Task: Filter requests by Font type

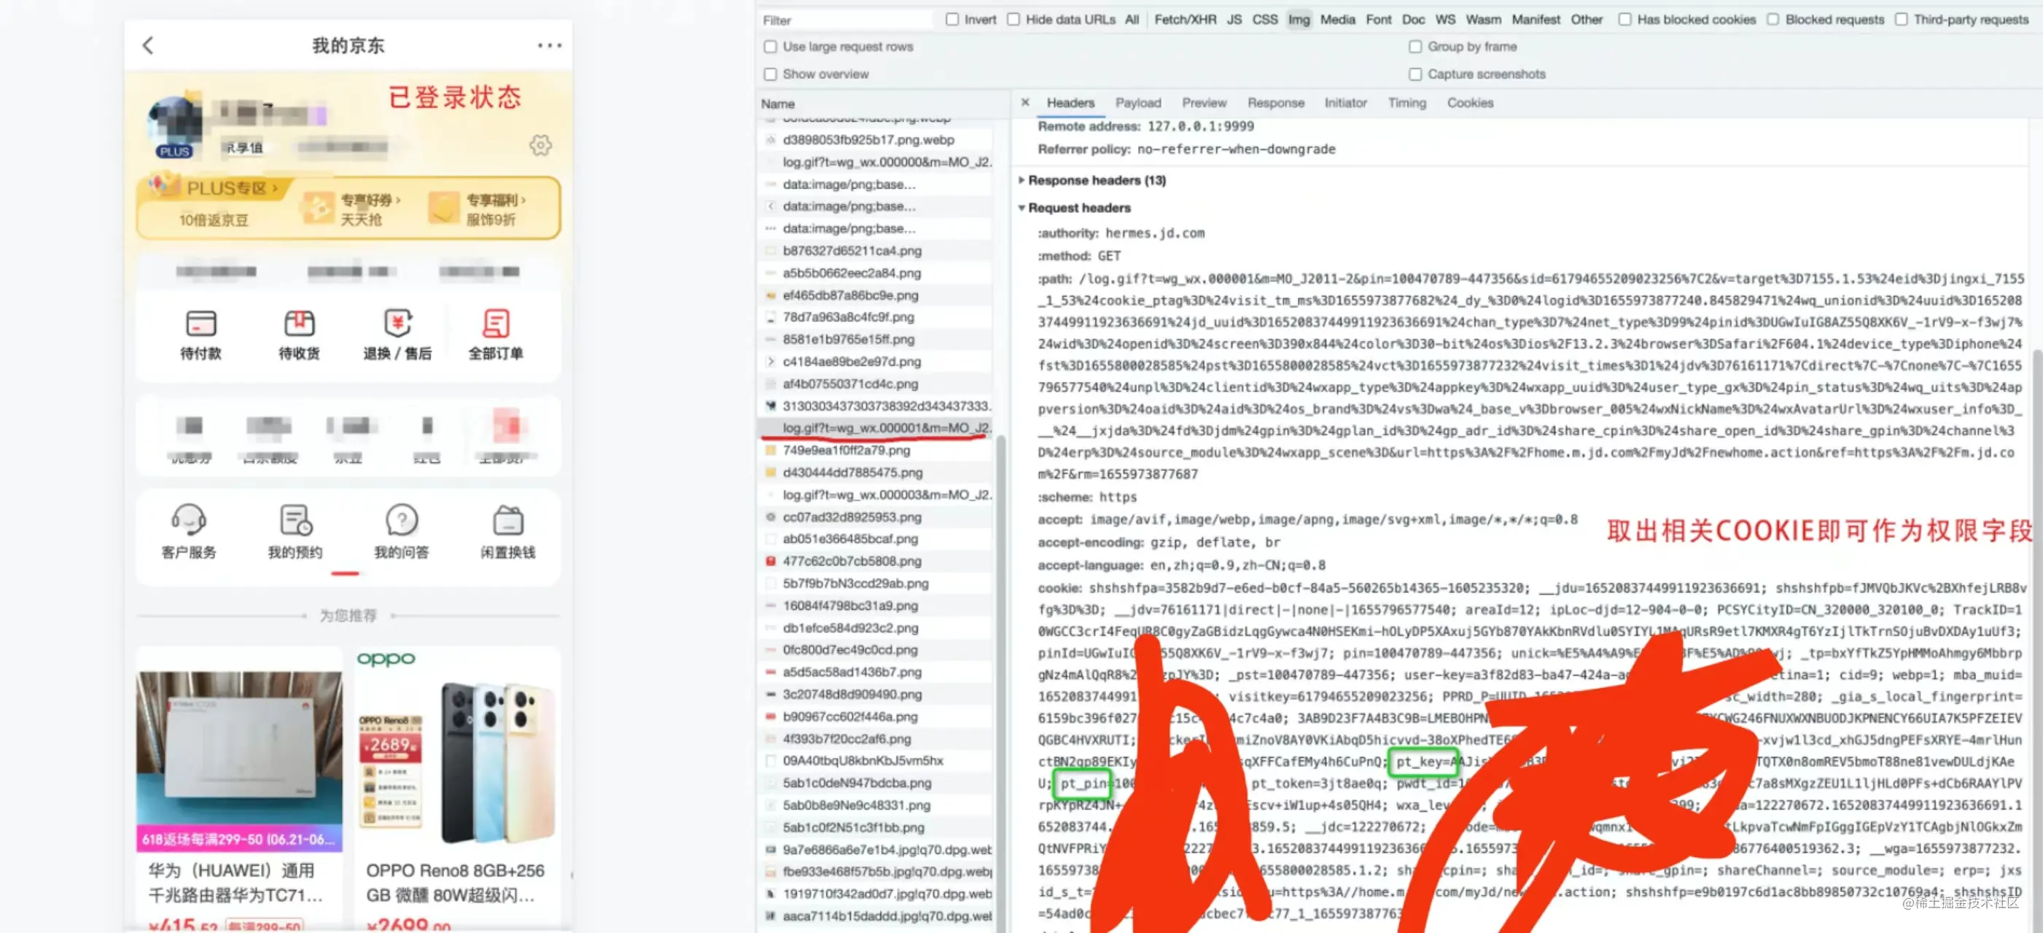Action: coord(1378,20)
